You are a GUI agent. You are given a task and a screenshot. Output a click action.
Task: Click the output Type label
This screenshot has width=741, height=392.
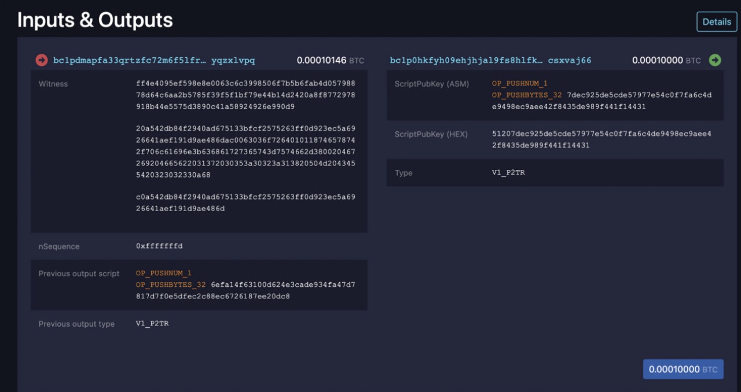click(x=403, y=173)
